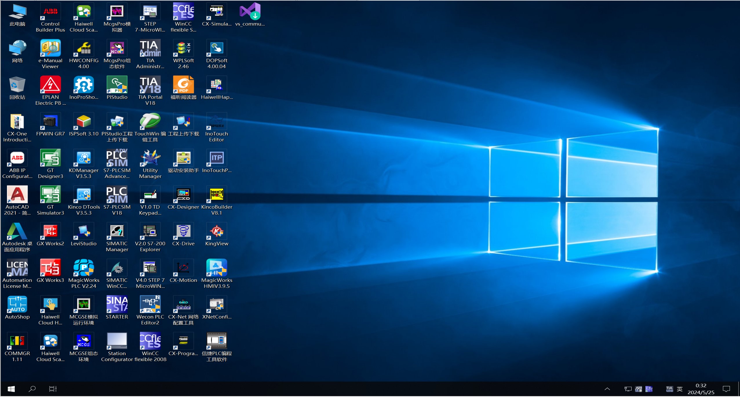740x397 pixels.
Task: Select the CX-Drive shortcut
Action: click(x=183, y=234)
